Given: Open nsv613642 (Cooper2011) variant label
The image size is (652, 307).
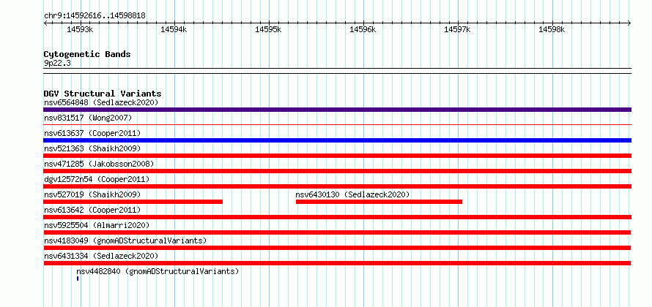Looking at the screenshot, I should (92, 210).
